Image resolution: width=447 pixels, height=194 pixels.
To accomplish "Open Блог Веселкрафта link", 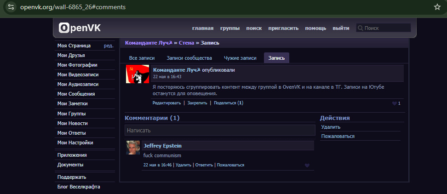I will (79, 187).
